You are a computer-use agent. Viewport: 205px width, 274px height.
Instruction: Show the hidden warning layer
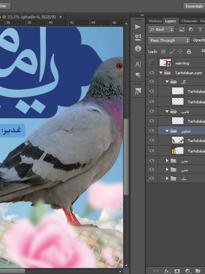coord(152,63)
